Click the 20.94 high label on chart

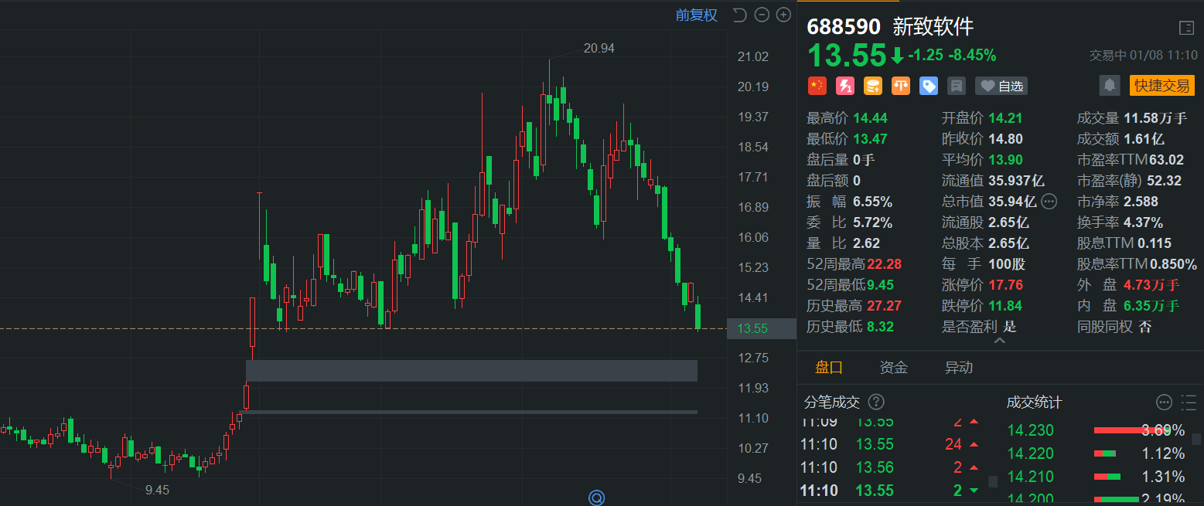click(599, 48)
